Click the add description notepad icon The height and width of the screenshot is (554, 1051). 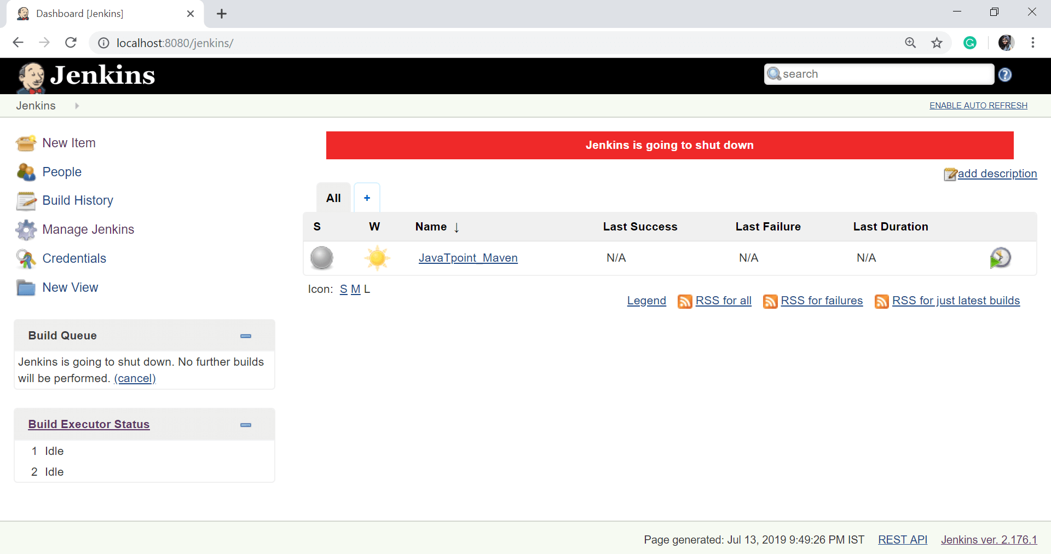950,174
